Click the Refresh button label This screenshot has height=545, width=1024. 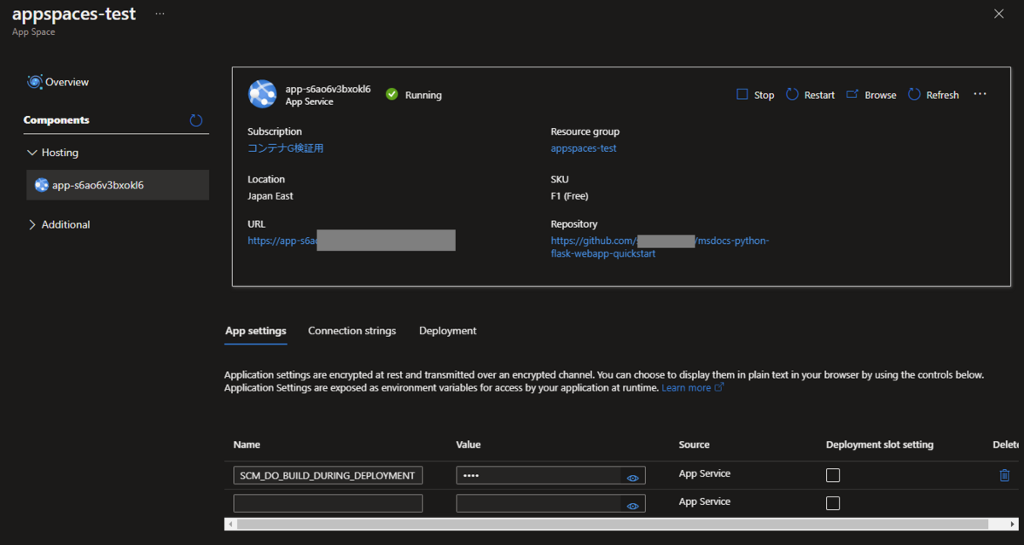tap(942, 95)
